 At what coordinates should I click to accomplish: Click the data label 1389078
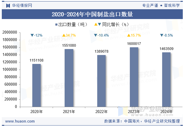(x=101, y=51)
